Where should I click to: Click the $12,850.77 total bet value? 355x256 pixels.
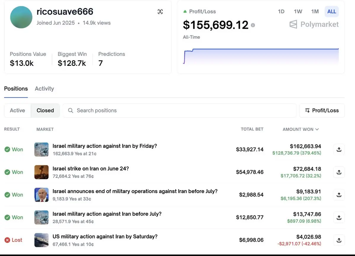[250, 217]
